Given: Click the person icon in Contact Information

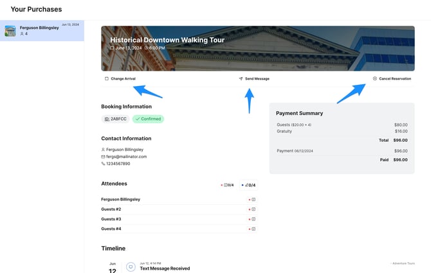Looking at the screenshot, I should coord(103,150).
